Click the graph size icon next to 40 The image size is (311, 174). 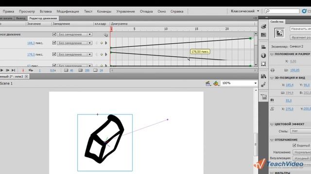[66, 71]
